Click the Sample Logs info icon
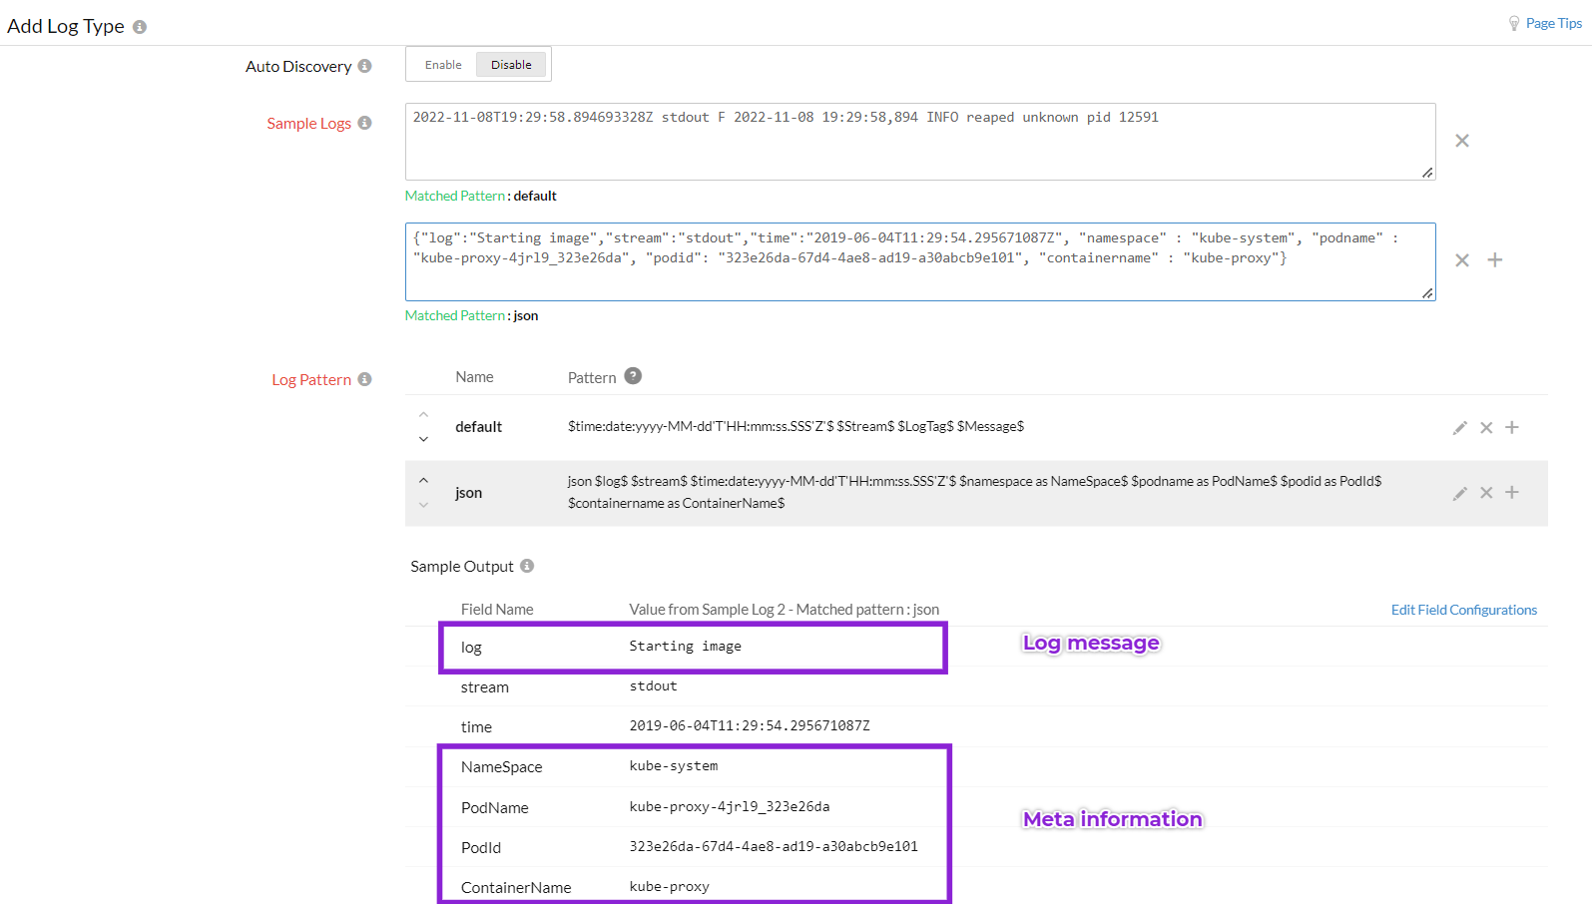 pyautogui.click(x=364, y=123)
